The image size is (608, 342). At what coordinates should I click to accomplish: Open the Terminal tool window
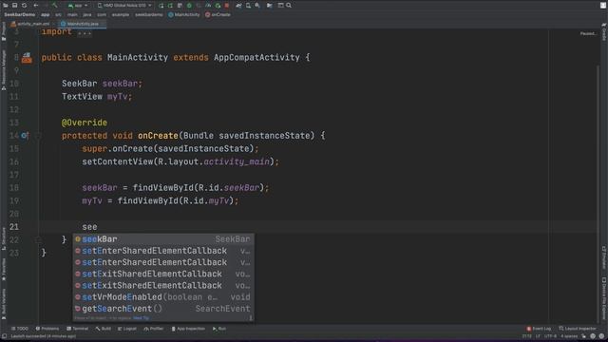coord(78,329)
